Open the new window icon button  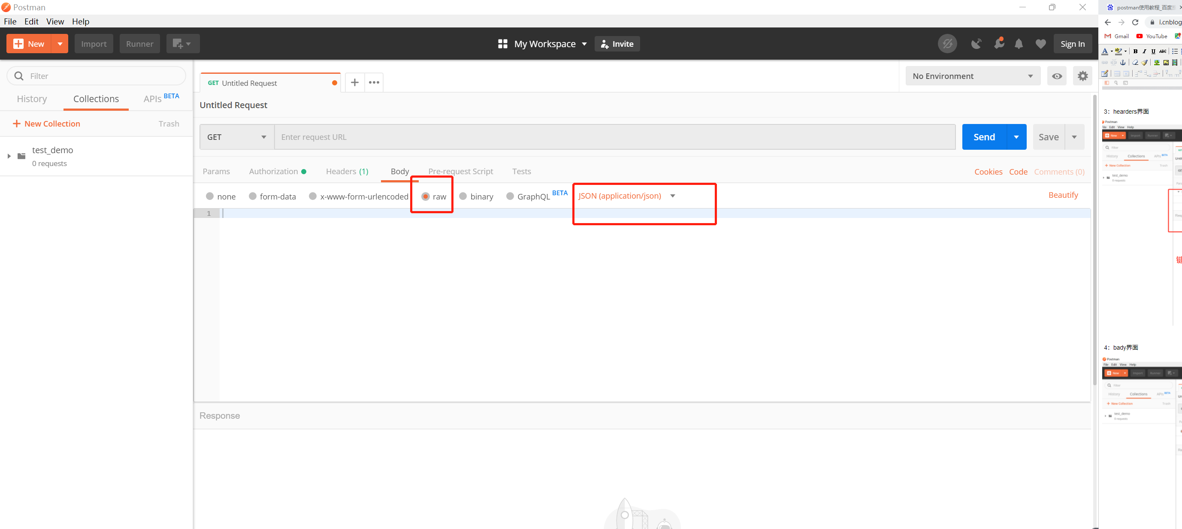183,44
